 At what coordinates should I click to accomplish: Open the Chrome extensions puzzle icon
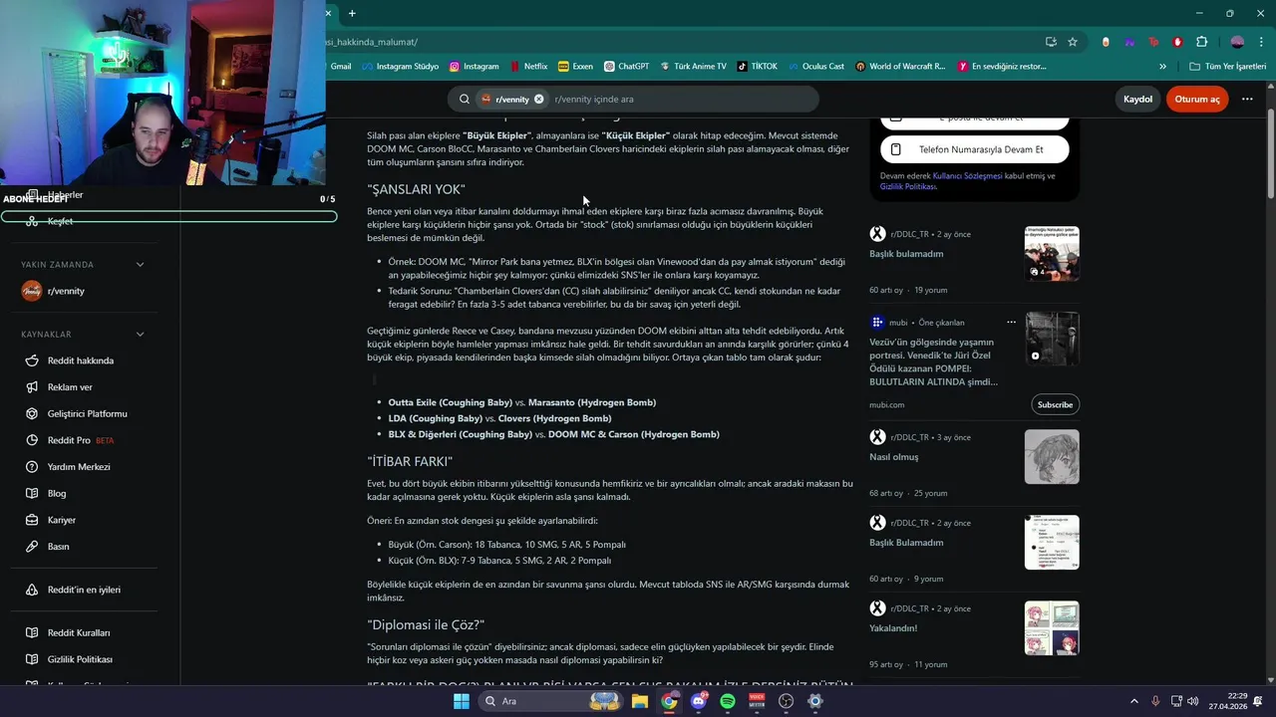tap(1201, 42)
